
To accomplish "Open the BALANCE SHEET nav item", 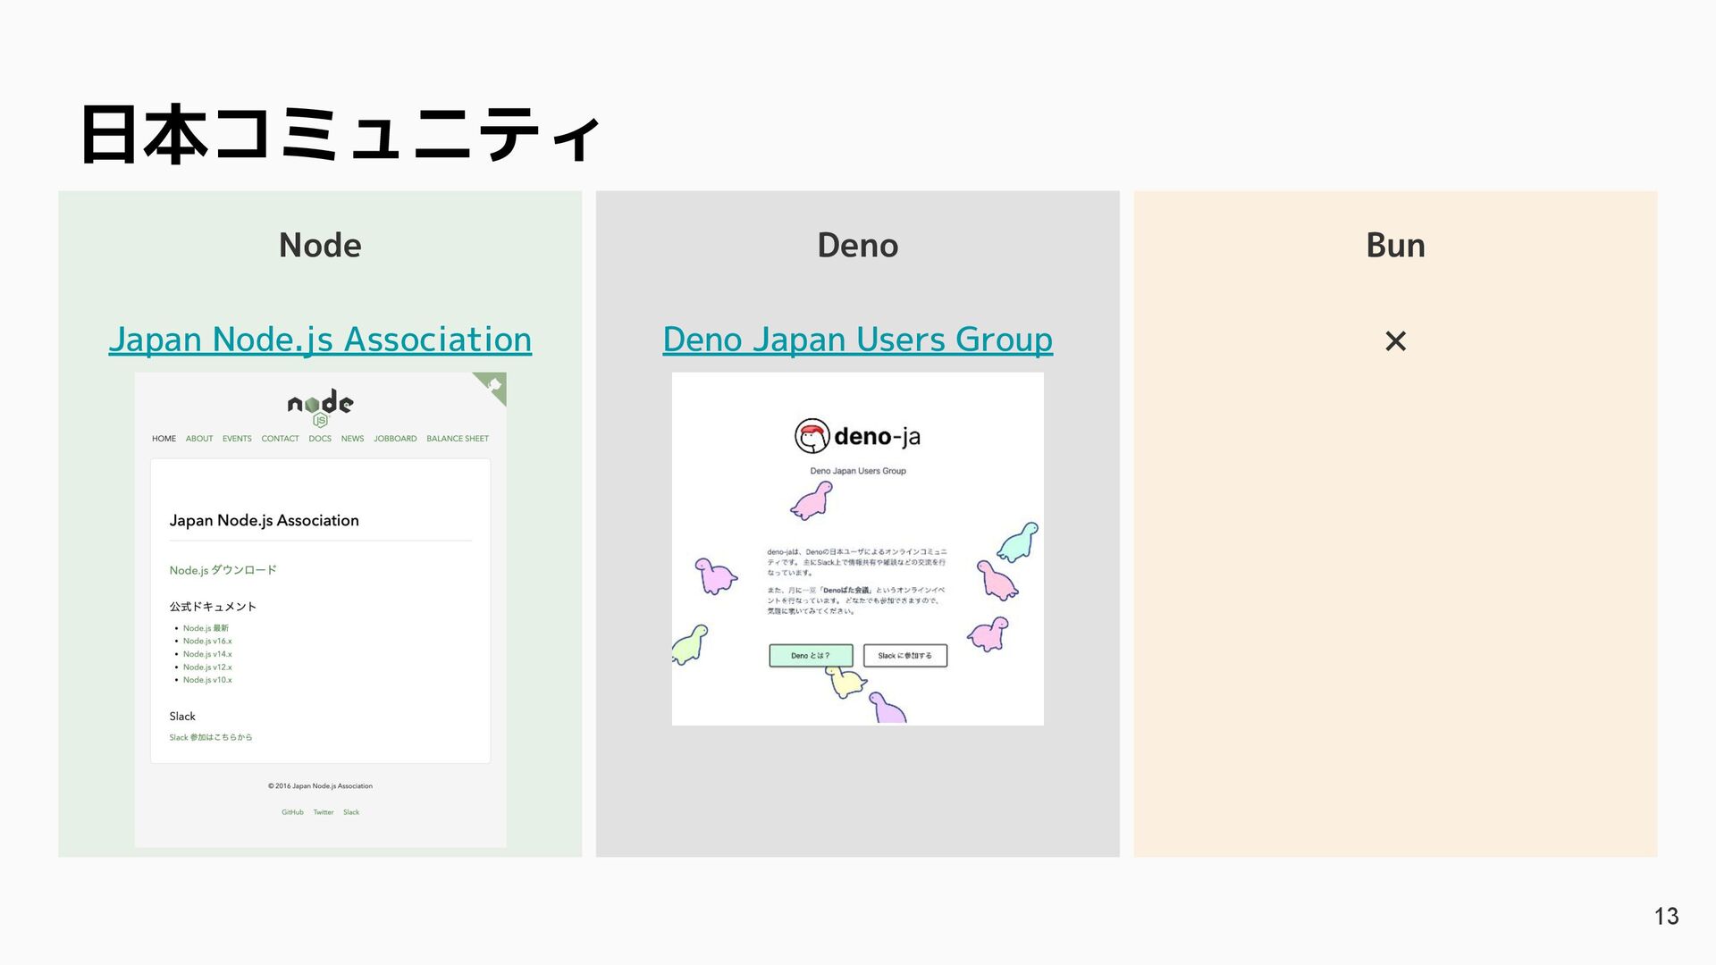I will pyautogui.click(x=458, y=439).
